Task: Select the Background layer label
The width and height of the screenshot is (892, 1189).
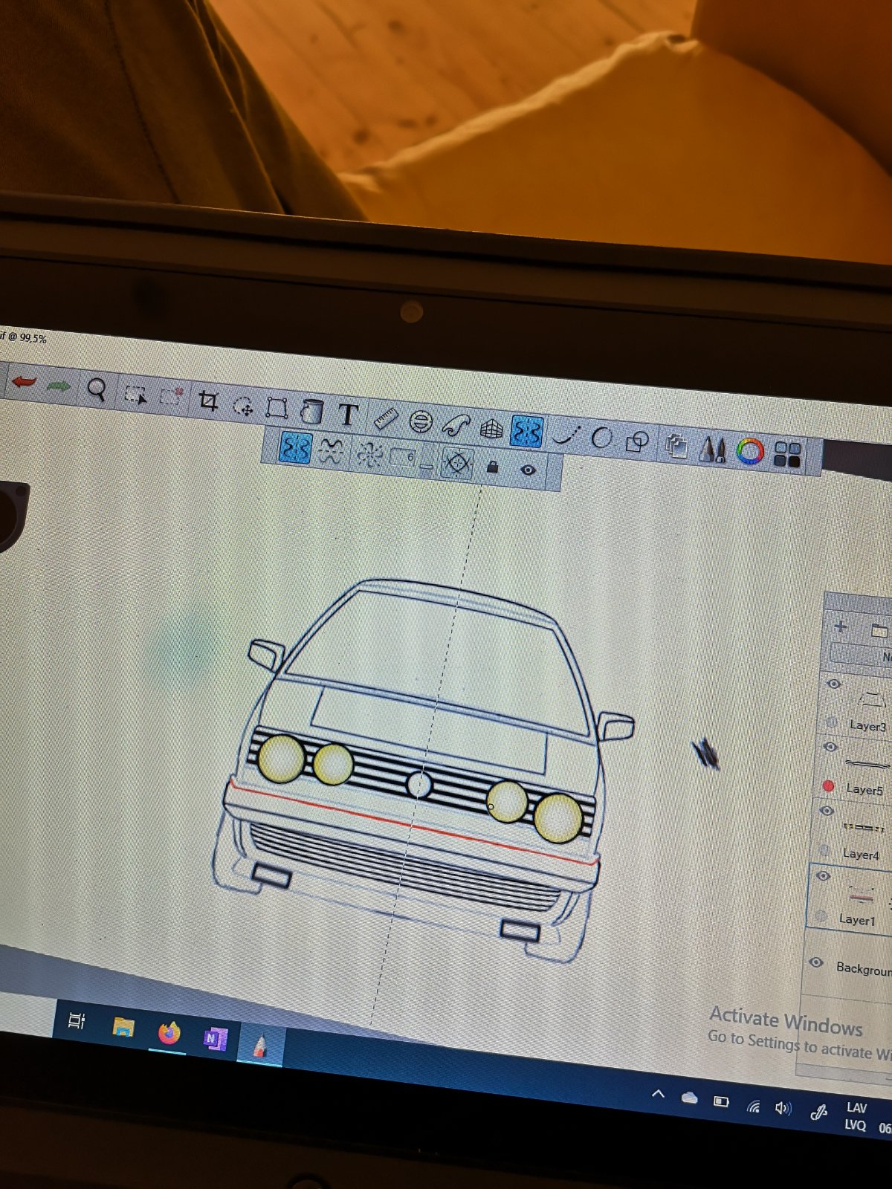Action: tap(863, 968)
